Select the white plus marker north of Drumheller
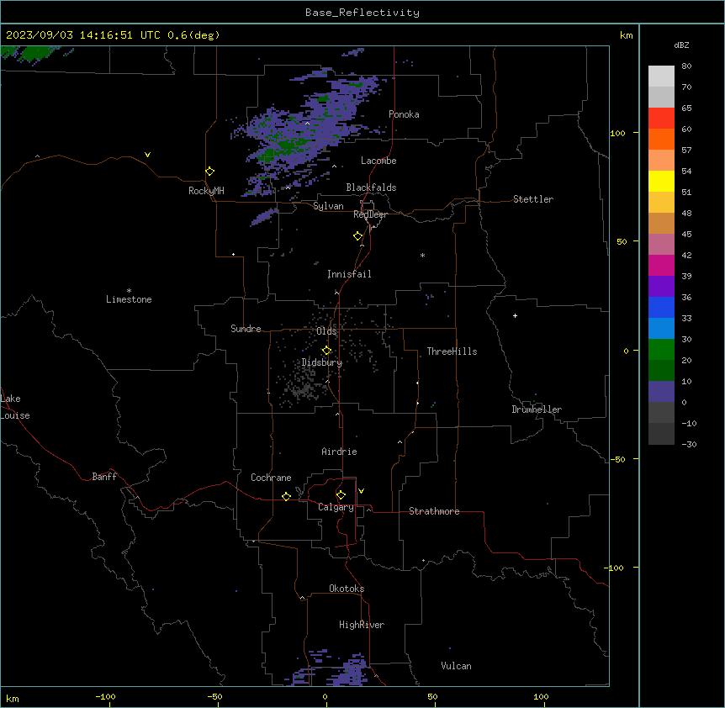Screen dimensions: 725x708 tap(515, 315)
